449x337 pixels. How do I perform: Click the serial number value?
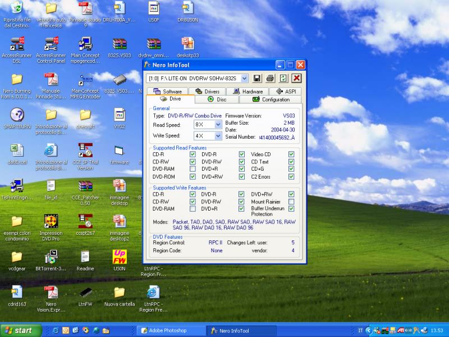click(x=277, y=138)
